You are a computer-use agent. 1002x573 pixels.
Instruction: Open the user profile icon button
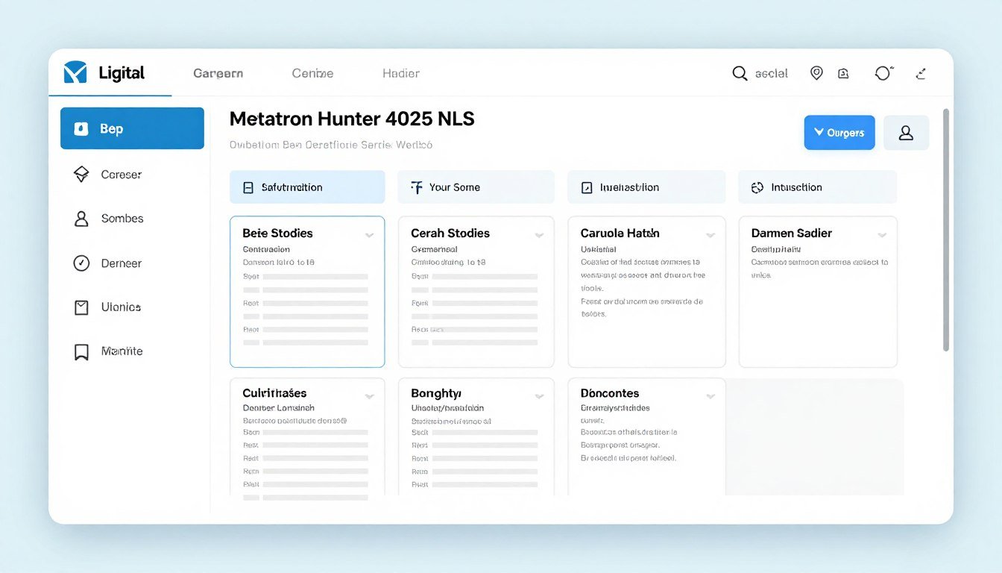click(906, 133)
